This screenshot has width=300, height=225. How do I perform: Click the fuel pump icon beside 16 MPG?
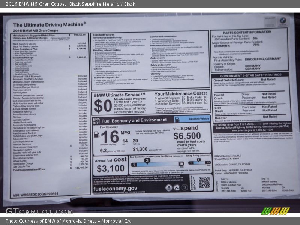97,134
